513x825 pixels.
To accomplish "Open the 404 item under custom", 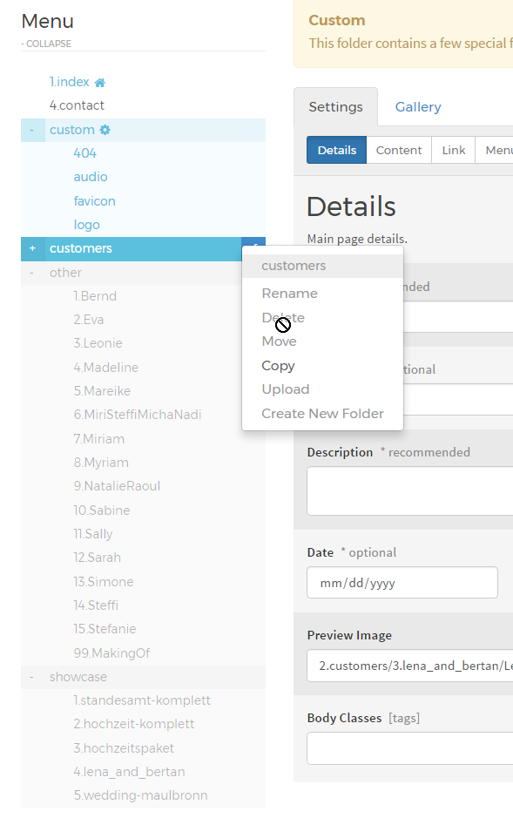I will [84, 153].
